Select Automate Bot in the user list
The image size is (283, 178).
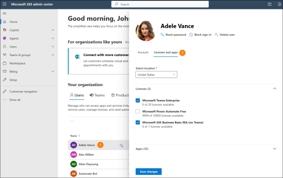pyautogui.click(x=88, y=174)
